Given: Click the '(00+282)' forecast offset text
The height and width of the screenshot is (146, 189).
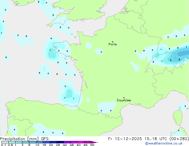Looking at the screenshot, I should pyautogui.click(x=179, y=139).
